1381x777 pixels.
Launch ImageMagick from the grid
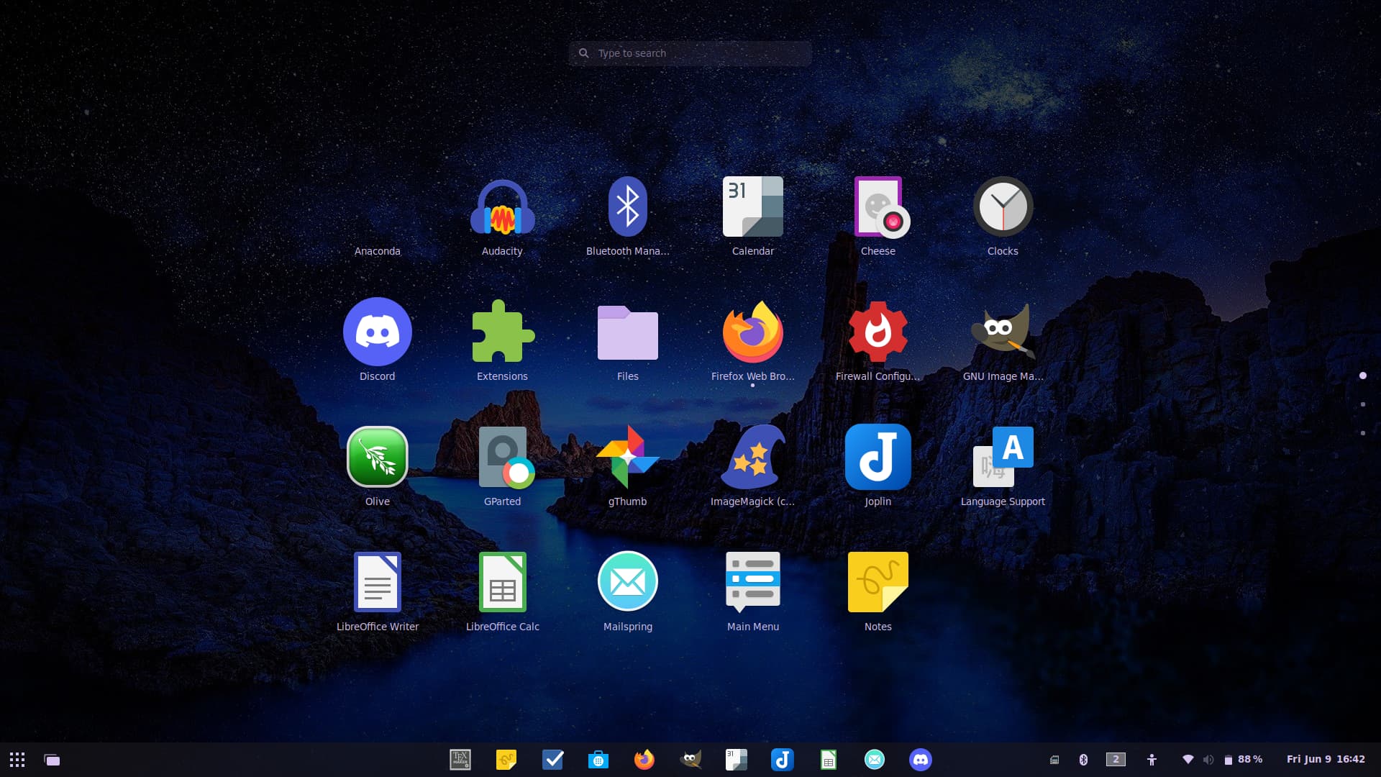tap(752, 458)
